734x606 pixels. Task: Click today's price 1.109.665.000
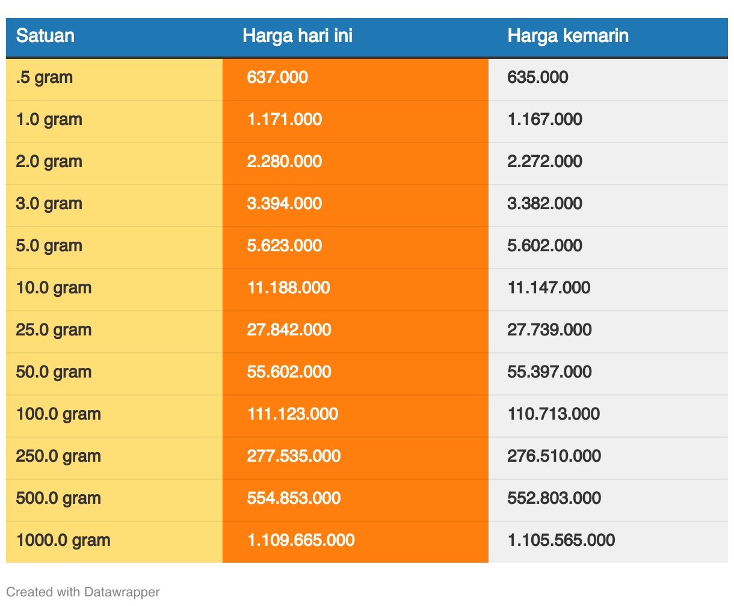click(x=301, y=540)
